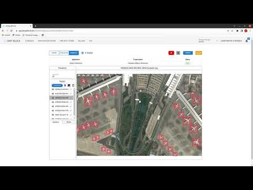
Task: Open the Gmail bookmark
Action: 6,35
